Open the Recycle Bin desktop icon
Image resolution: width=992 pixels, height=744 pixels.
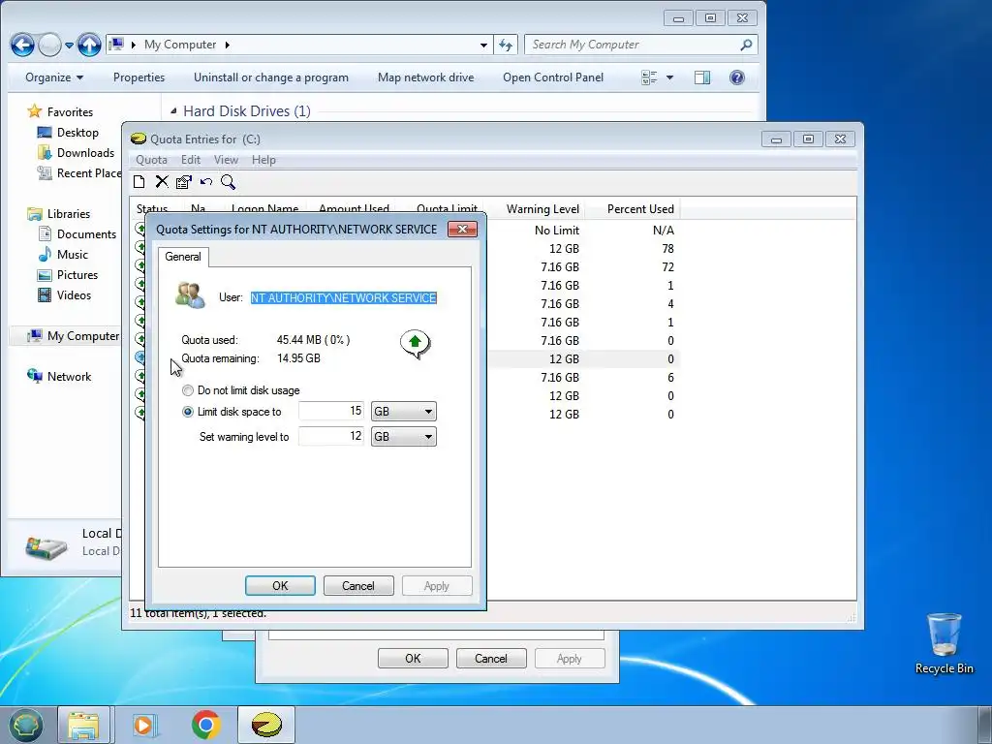pyautogui.click(x=944, y=643)
